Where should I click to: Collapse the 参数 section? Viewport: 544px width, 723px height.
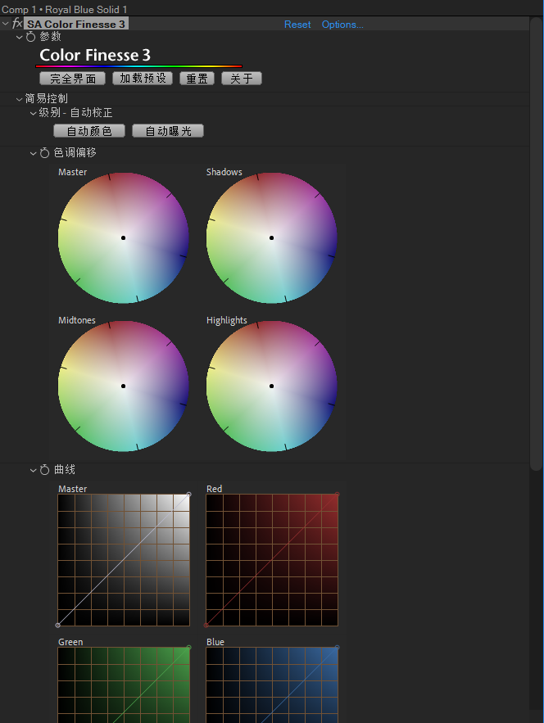pos(20,38)
